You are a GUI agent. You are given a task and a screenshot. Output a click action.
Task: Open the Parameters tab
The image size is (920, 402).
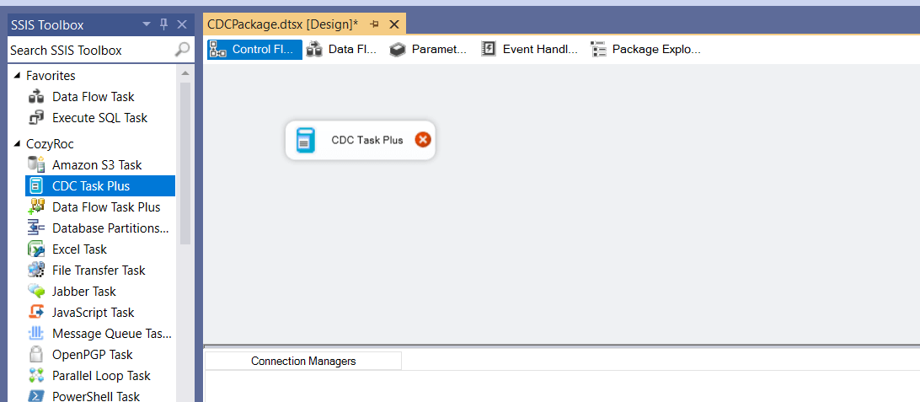point(428,50)
